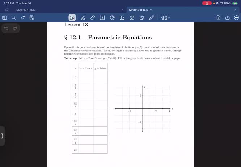Open the document review tool icon
Screen dimensions: 241x167
[31, 17]
